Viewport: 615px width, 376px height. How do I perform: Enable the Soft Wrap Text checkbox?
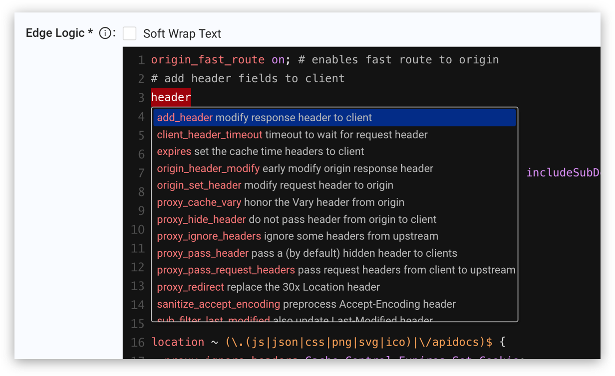(x=130, y=33)
